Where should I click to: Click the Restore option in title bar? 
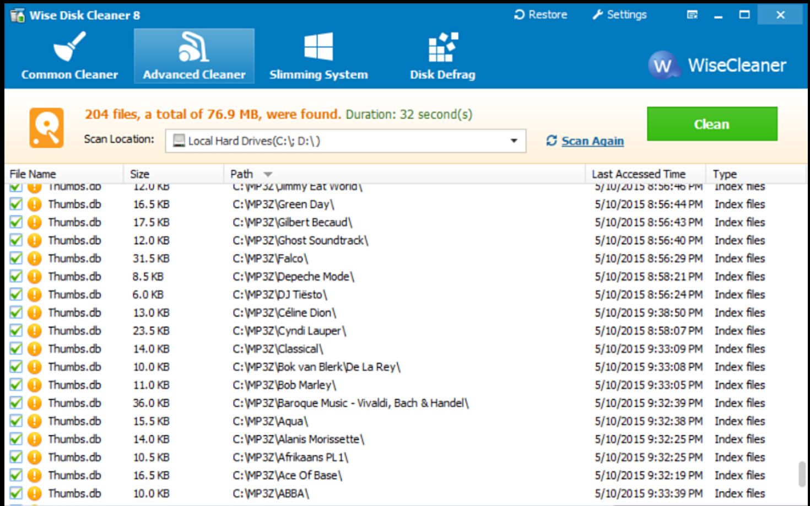pos(541,15)
